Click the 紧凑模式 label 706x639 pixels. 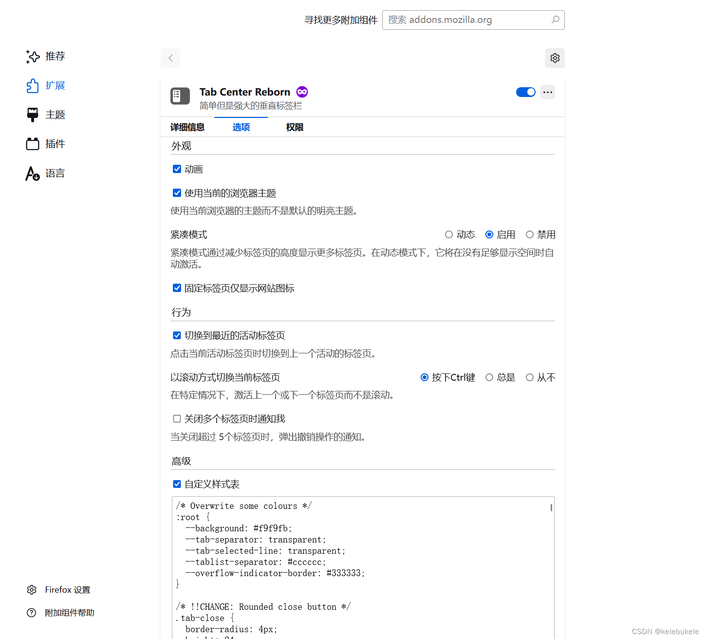[x=189, y=235]
